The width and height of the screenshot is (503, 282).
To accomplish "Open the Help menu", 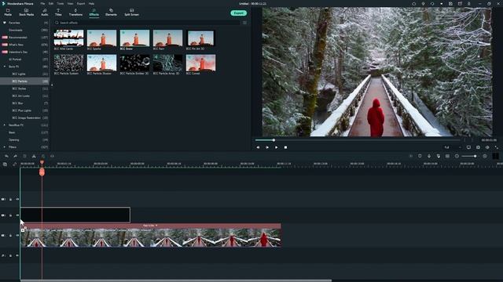I will point(91,3).
